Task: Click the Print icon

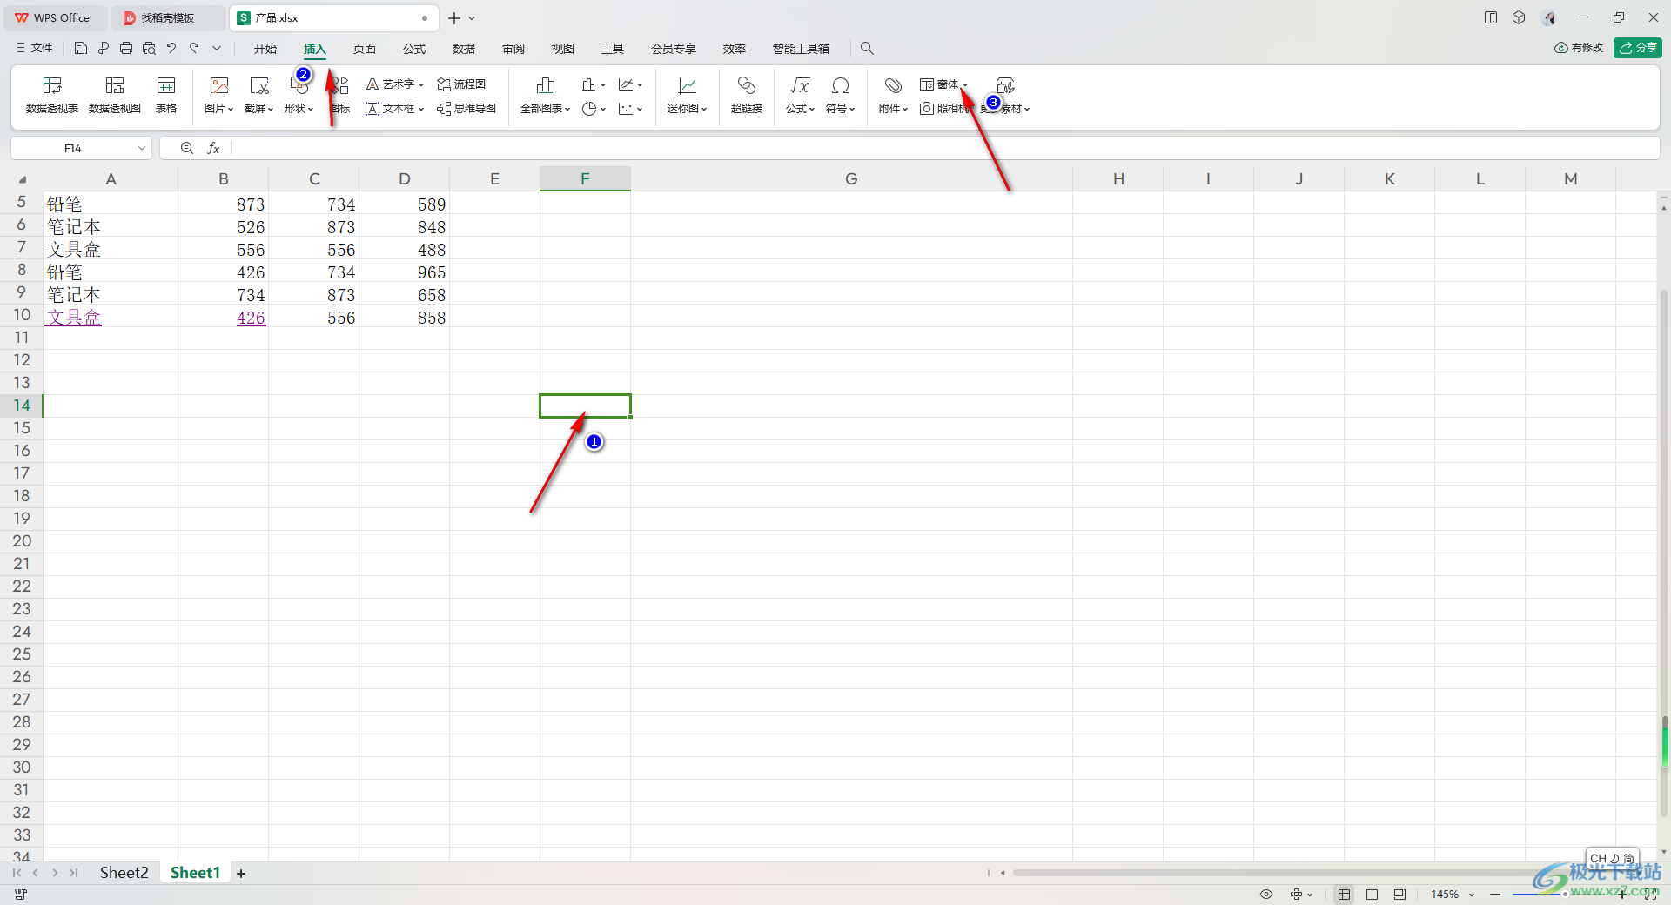Action: pos(126,48)
